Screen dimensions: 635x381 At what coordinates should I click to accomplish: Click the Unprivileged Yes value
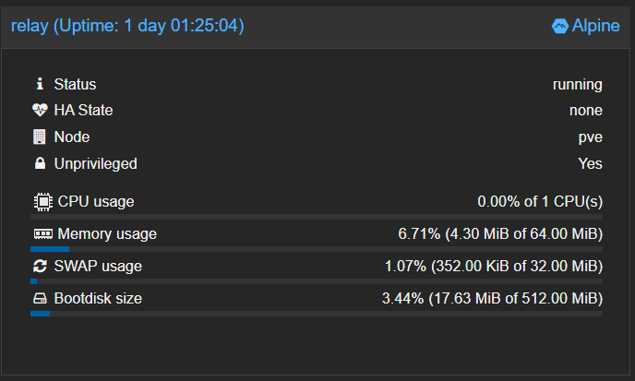tap(590, 163)
